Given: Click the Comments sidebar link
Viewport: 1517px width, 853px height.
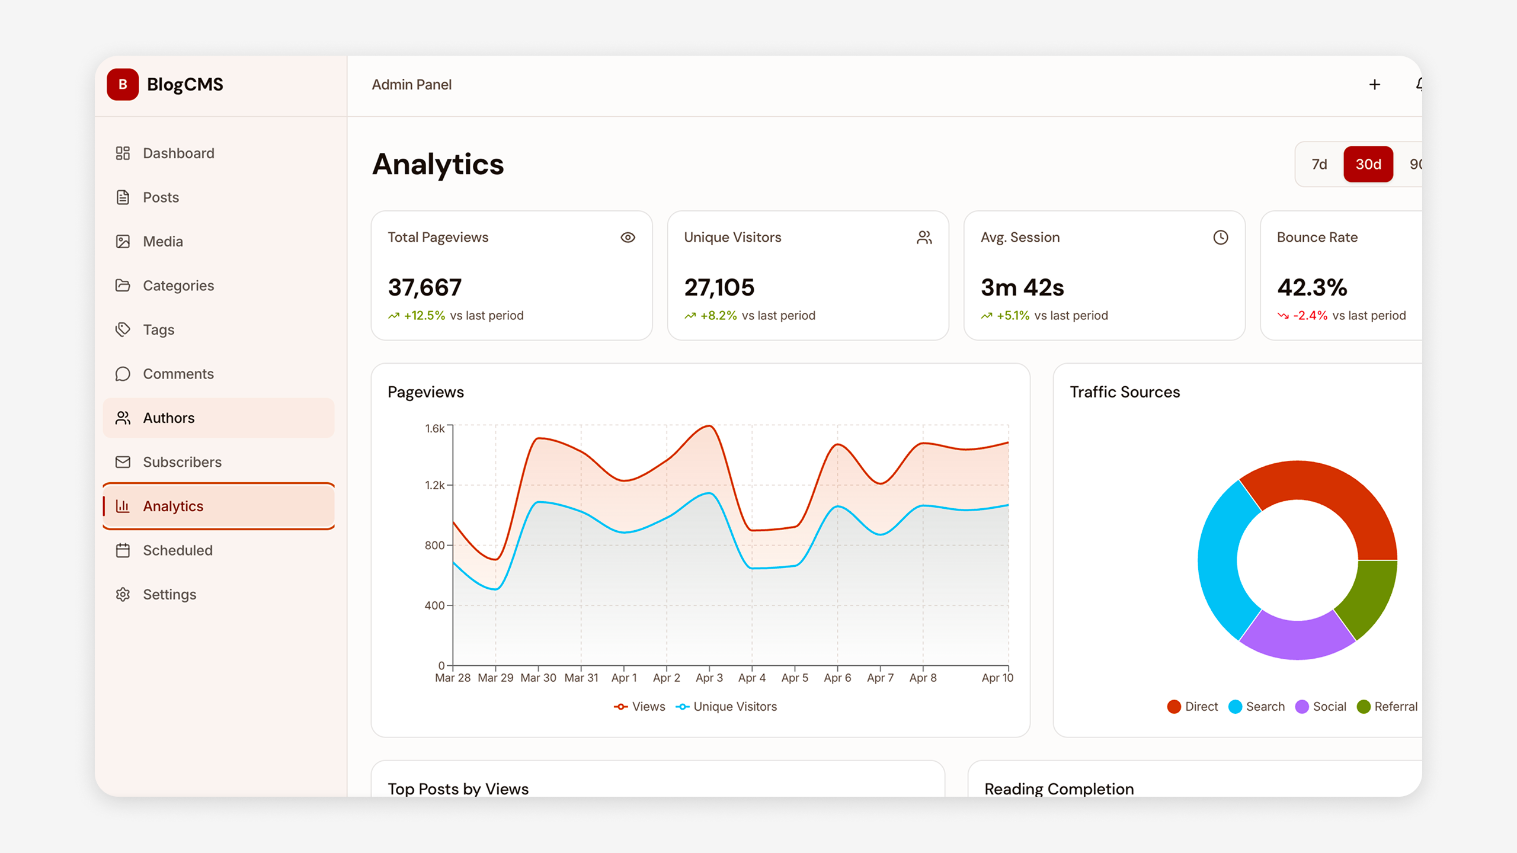Looking at the screenshot, I should (178, 374).
